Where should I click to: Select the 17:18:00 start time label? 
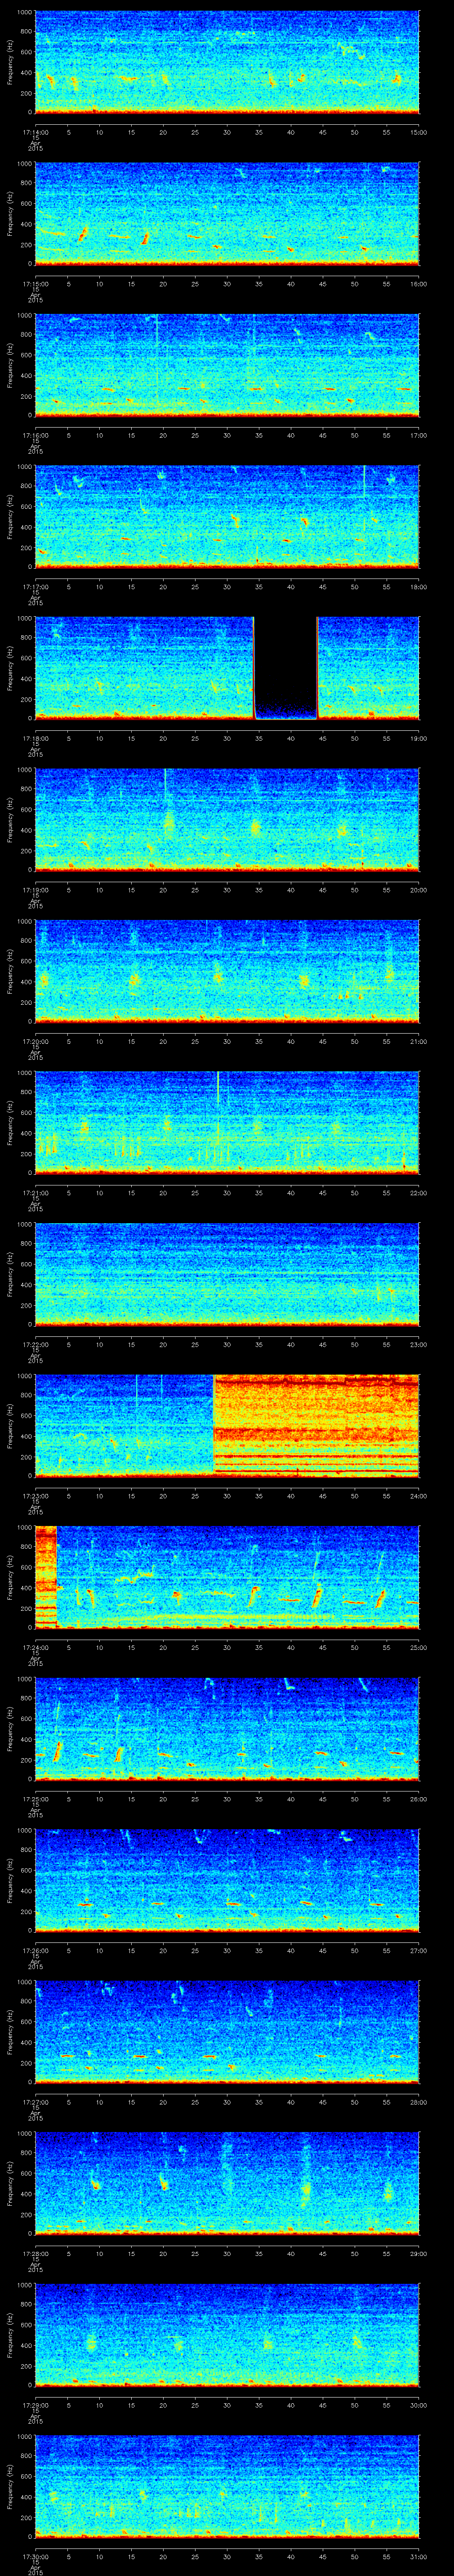point(35,737)
